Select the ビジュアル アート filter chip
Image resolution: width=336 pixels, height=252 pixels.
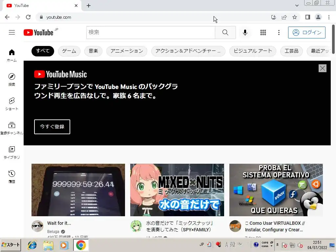[253, 51]
